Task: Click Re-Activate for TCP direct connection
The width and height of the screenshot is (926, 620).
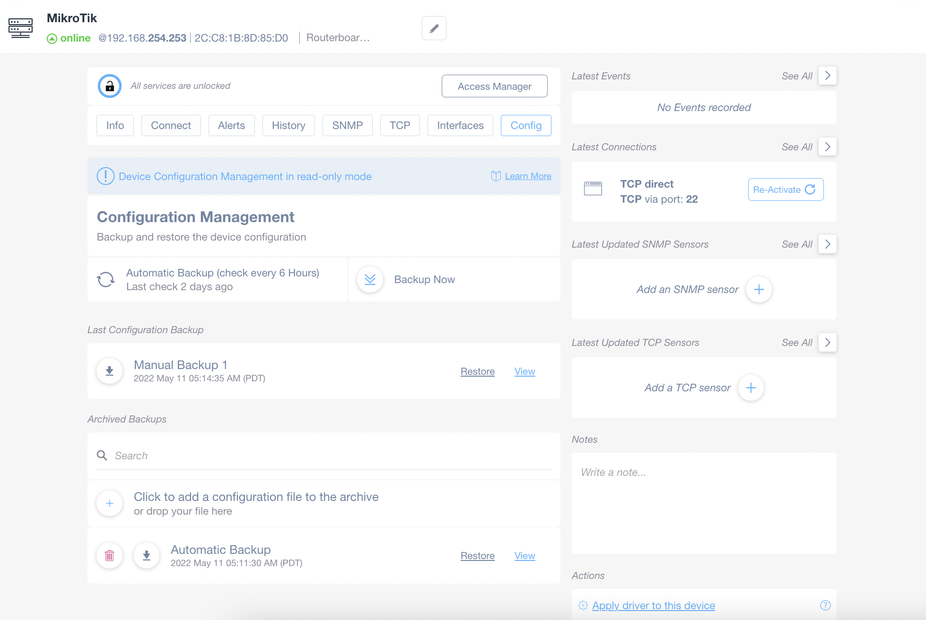Action: tap(786, 189)
